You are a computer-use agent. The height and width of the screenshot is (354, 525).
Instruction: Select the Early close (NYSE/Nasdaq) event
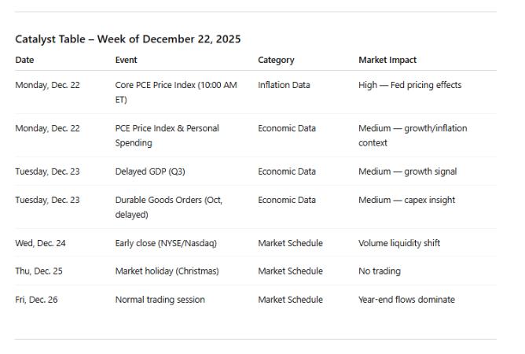[166, 243]
